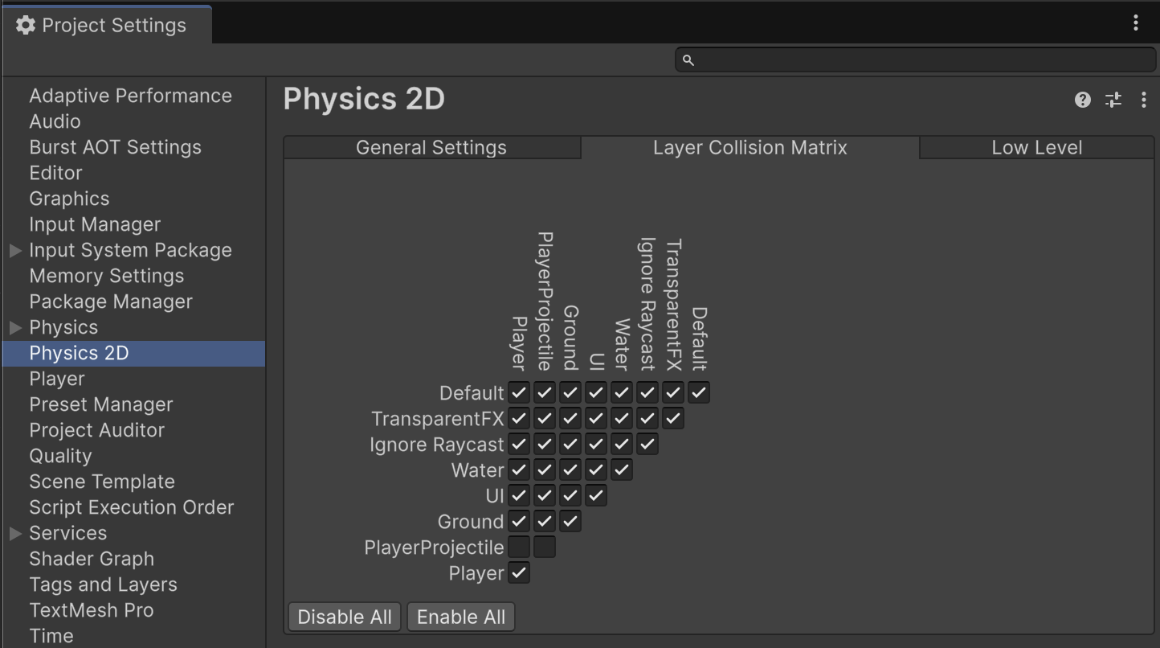Open the Physics 2D preset selector icon
Screen dimensions: 1160x648
click(1113, 100)
